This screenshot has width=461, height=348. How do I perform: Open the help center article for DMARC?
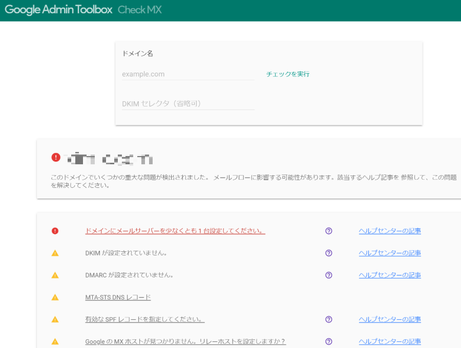(390, 275)
